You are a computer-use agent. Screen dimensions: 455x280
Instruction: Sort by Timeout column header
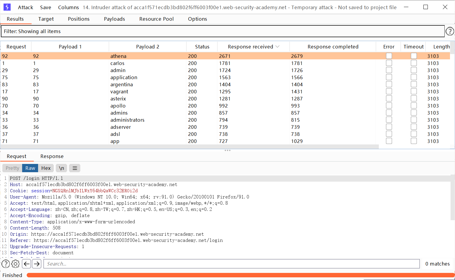[x=413, y=47]
